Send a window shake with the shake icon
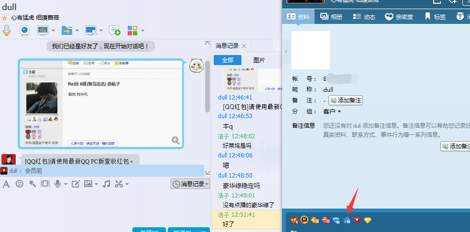 click(x=45, y=184)
